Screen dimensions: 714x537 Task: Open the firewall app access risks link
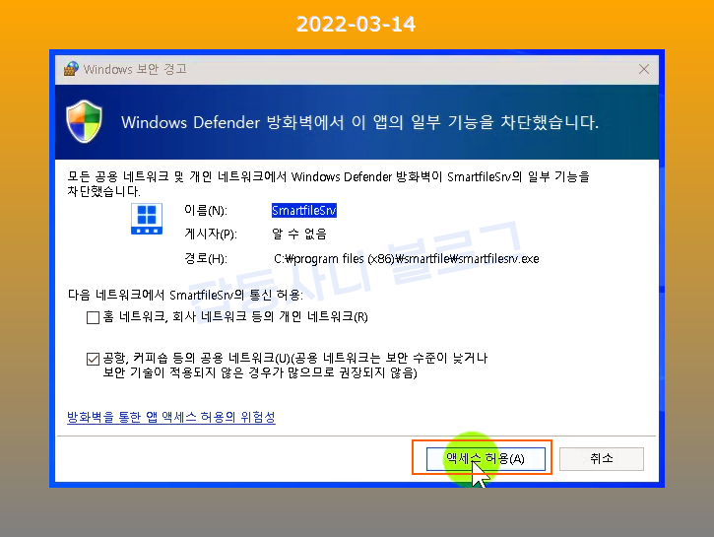click(x=171, y=417)
